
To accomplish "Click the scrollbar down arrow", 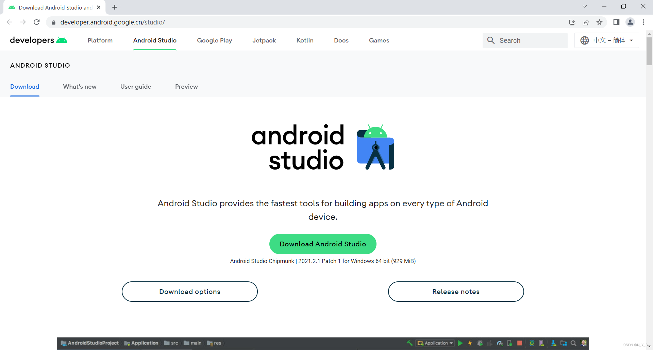I will pos(649,346).
